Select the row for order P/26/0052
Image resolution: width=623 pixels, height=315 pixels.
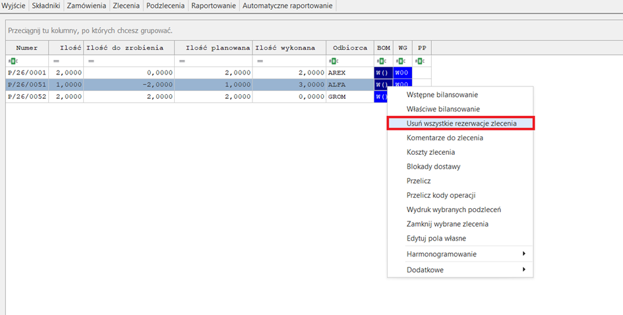[x=27, y=97]
